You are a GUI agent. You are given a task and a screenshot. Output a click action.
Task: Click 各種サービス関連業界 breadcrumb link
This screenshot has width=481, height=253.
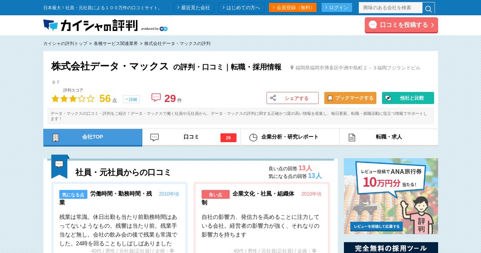click(116, 43)
